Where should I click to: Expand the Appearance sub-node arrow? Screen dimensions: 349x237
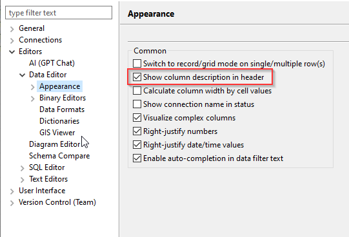click(32, 87)
